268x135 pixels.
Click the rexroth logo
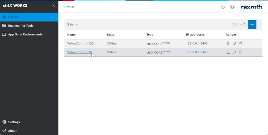(x=252, y=7)
